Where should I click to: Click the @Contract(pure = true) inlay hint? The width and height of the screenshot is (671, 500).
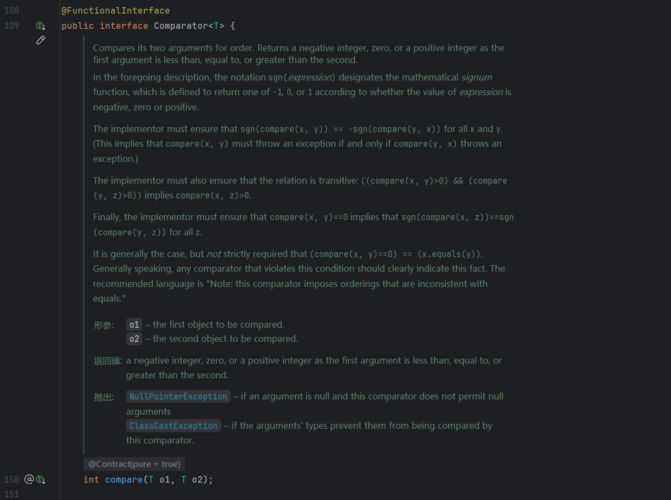click(x=134, y=464)
